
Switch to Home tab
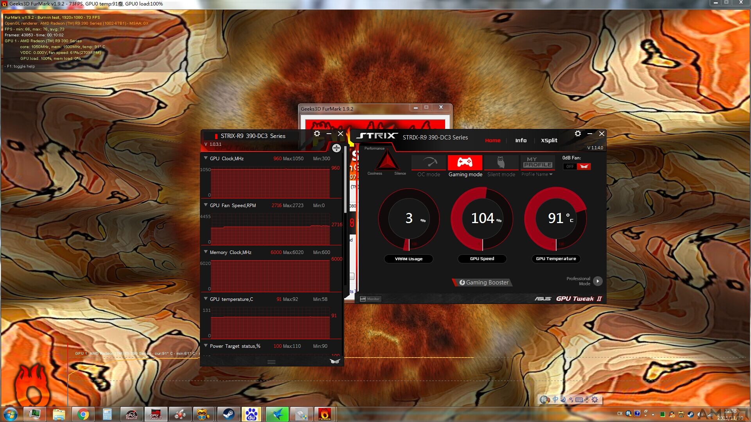pos(492,140)
